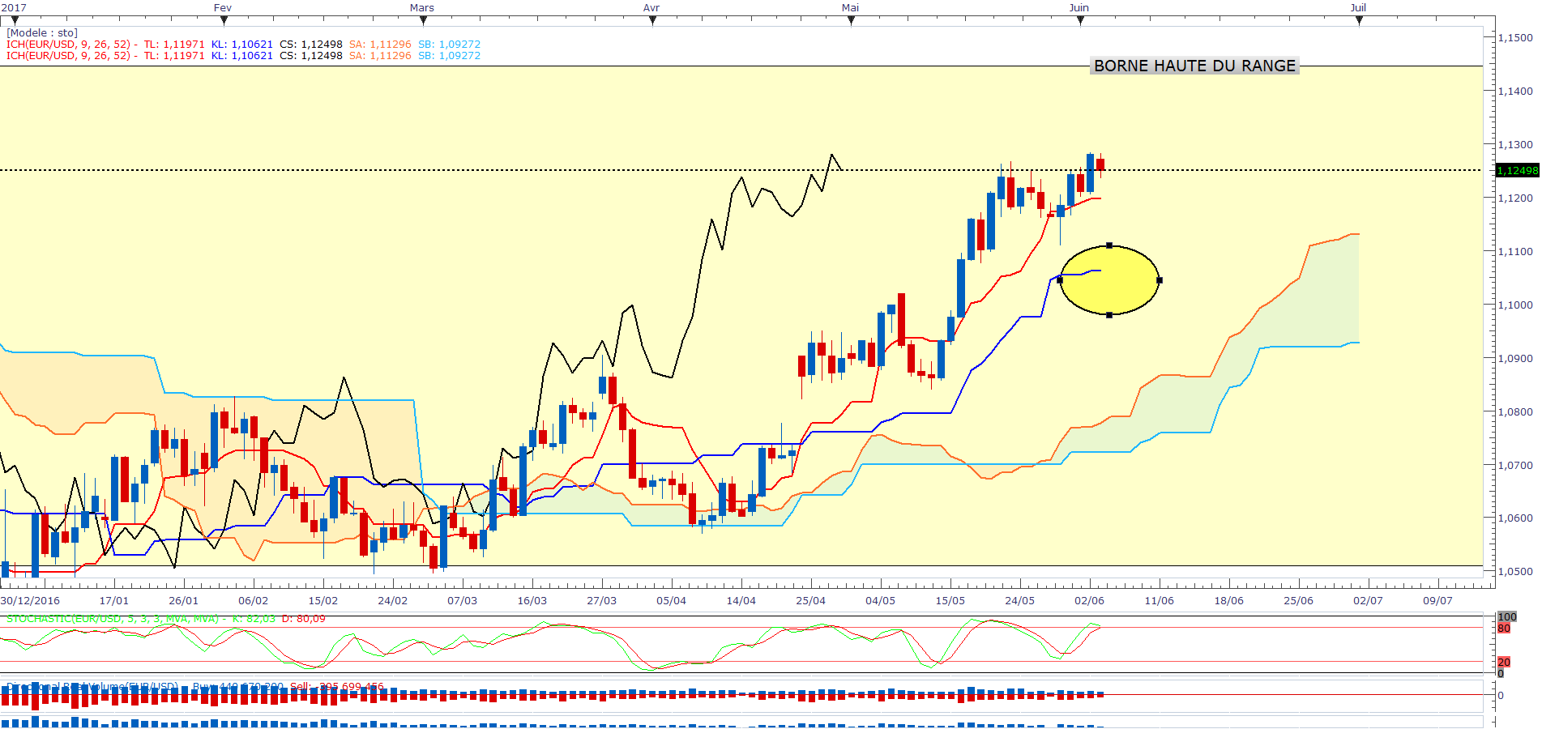Click the 15/05 date axis label
Screen dimensions: 1542x729
click(950, 601)
